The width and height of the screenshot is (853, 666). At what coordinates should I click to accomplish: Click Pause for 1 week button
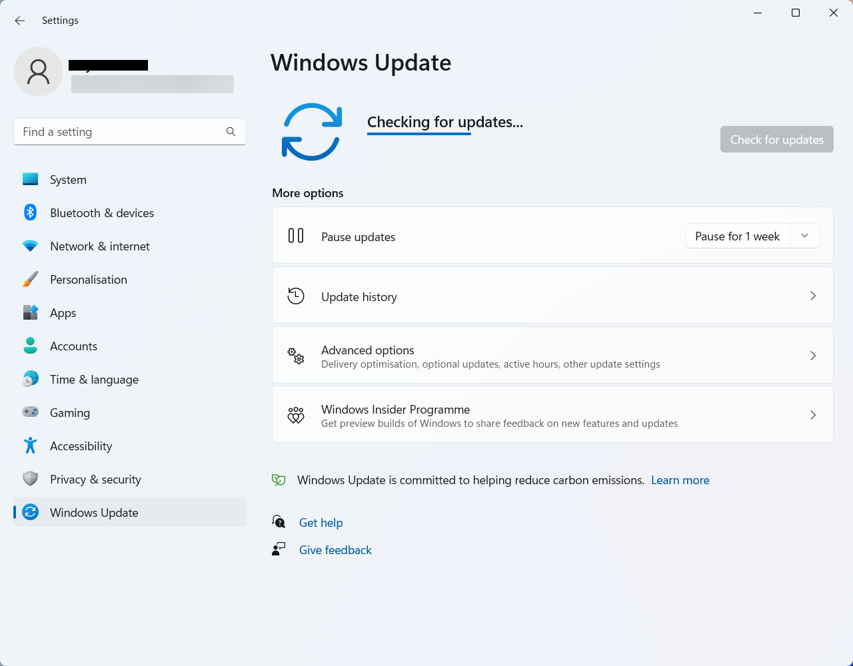point(737,236)
